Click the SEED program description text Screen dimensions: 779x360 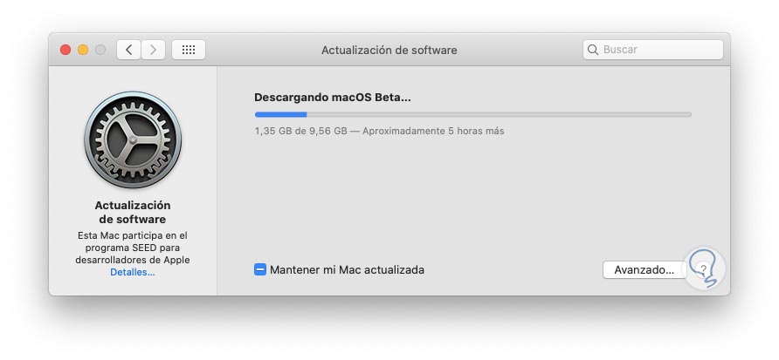click(132, 248)
